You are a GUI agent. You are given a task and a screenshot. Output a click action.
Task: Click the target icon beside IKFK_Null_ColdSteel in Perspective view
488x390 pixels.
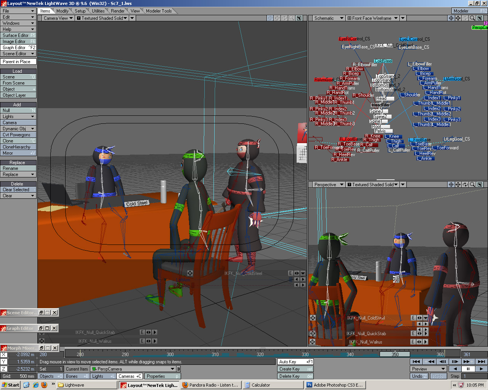pyautogui.click(x=312, y=318)
